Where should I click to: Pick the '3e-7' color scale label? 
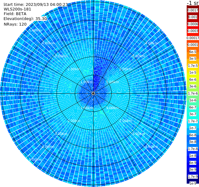[x=193, y=114]
